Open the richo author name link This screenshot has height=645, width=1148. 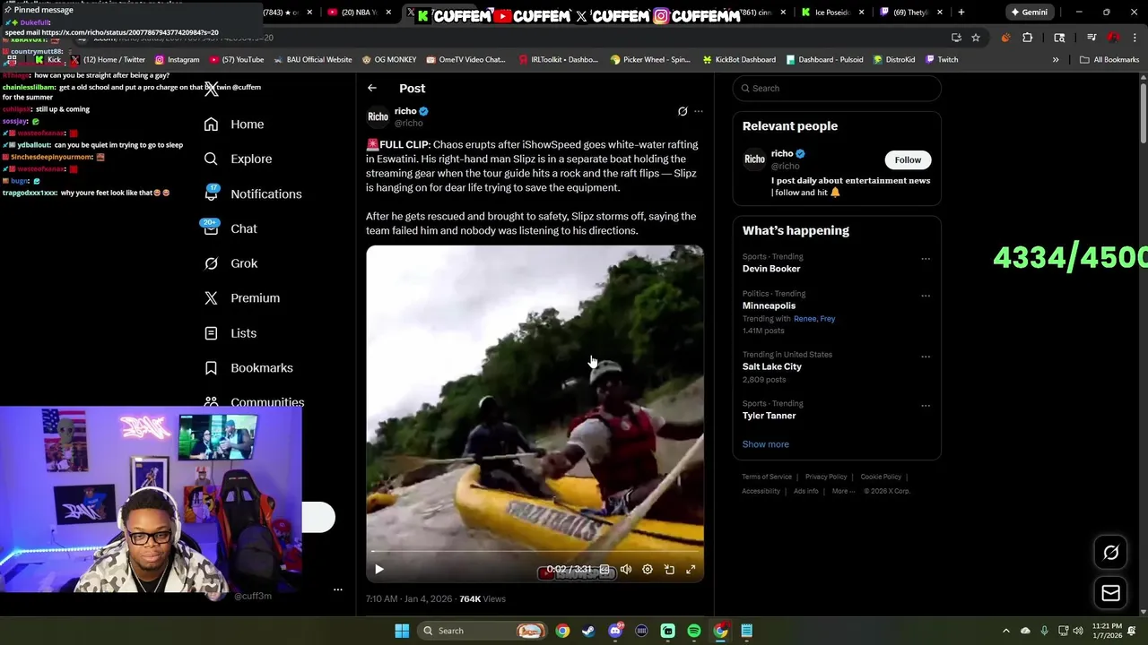(405, 111)
